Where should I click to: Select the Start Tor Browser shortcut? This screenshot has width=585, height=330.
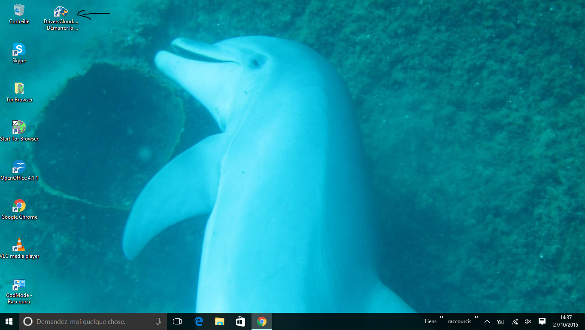click(19, 131)
